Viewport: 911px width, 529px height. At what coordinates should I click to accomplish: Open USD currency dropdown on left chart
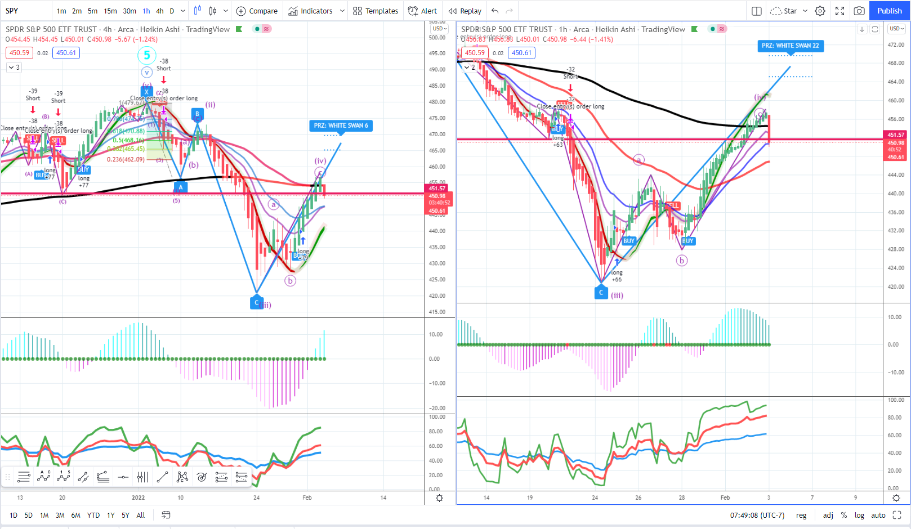[x=440, y=29]
